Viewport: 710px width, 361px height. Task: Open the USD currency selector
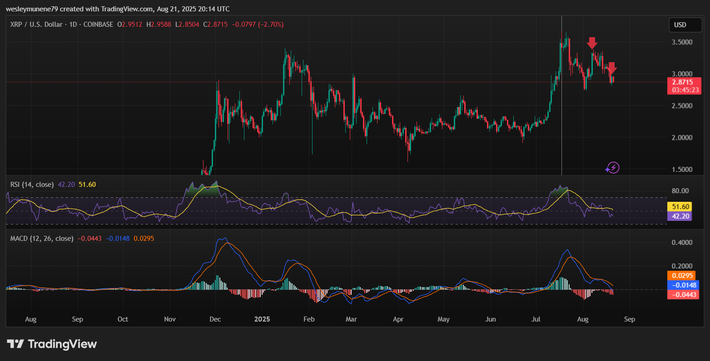pos(685,25)
